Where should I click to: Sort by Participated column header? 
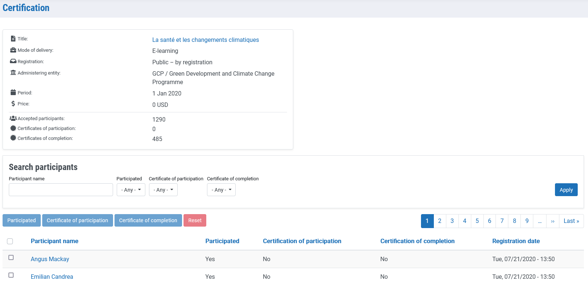(x=222, y=241)
